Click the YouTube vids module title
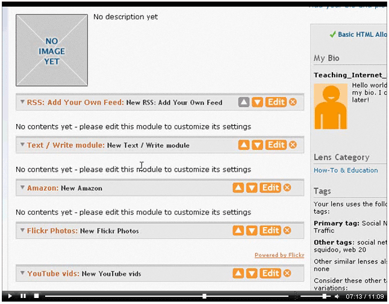This screenshot has width=389, height=304. coord(53,273)
